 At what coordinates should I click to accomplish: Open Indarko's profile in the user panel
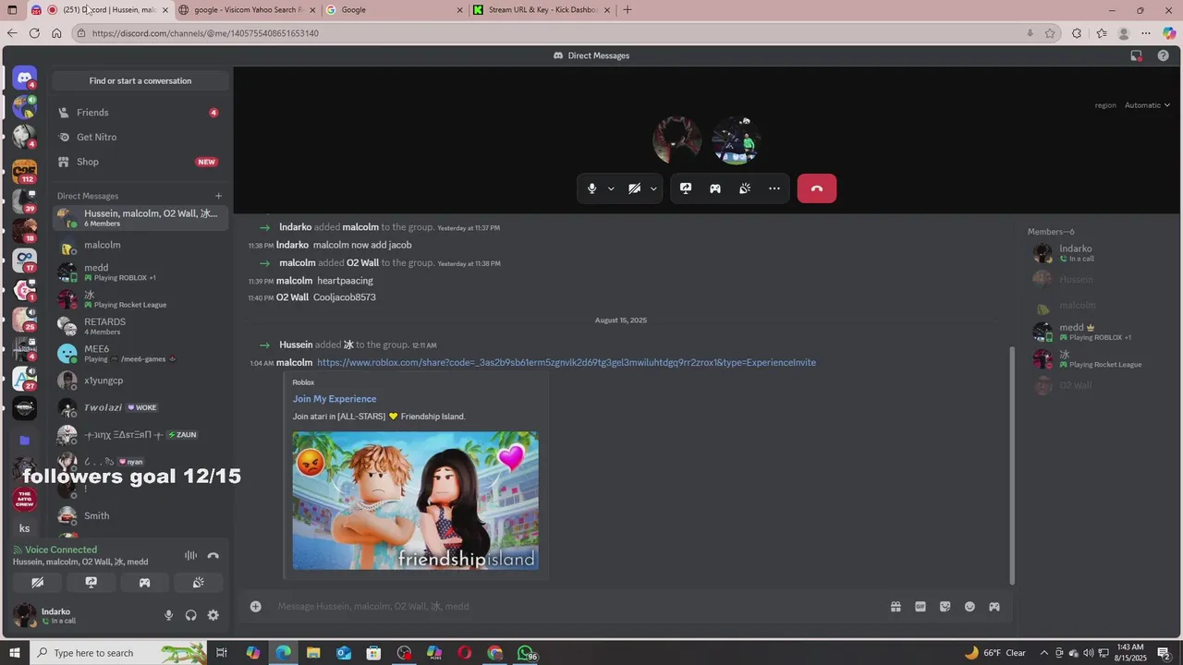[57, 615]
